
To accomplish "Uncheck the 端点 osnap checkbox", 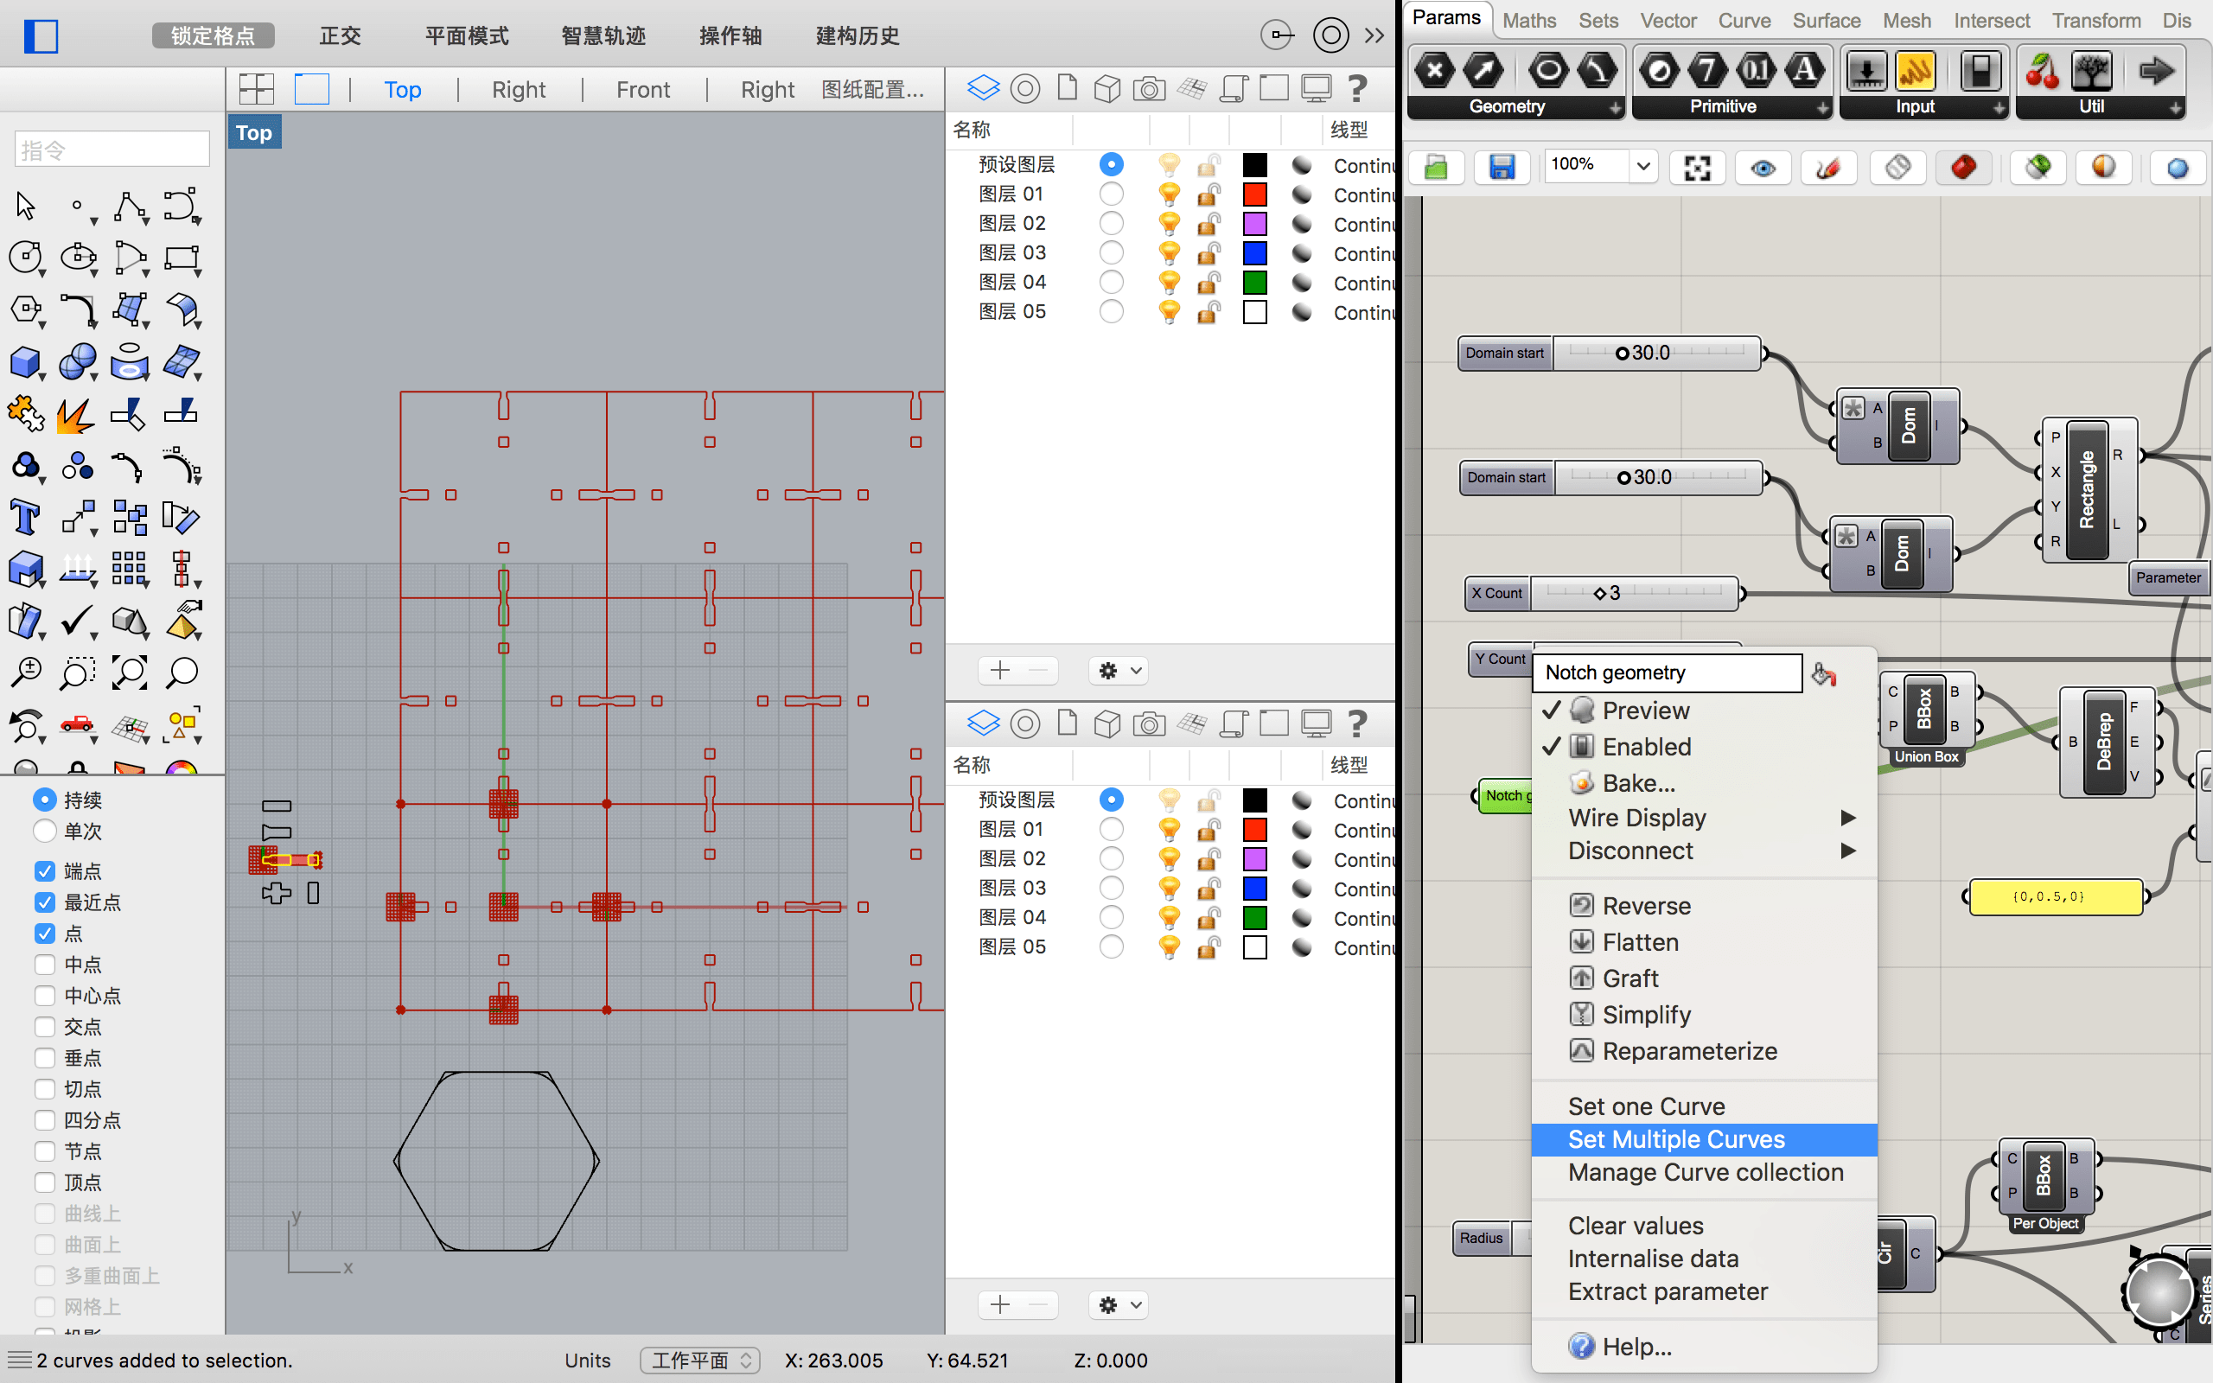I will 45,871.
